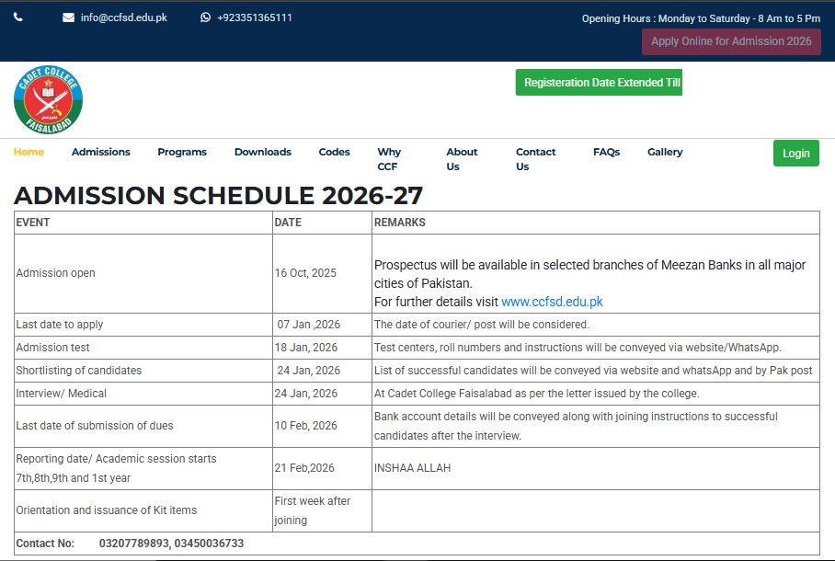Click Apply Online for Admission 2026
This screenshot has width=835, height=561.
[731, 41]
